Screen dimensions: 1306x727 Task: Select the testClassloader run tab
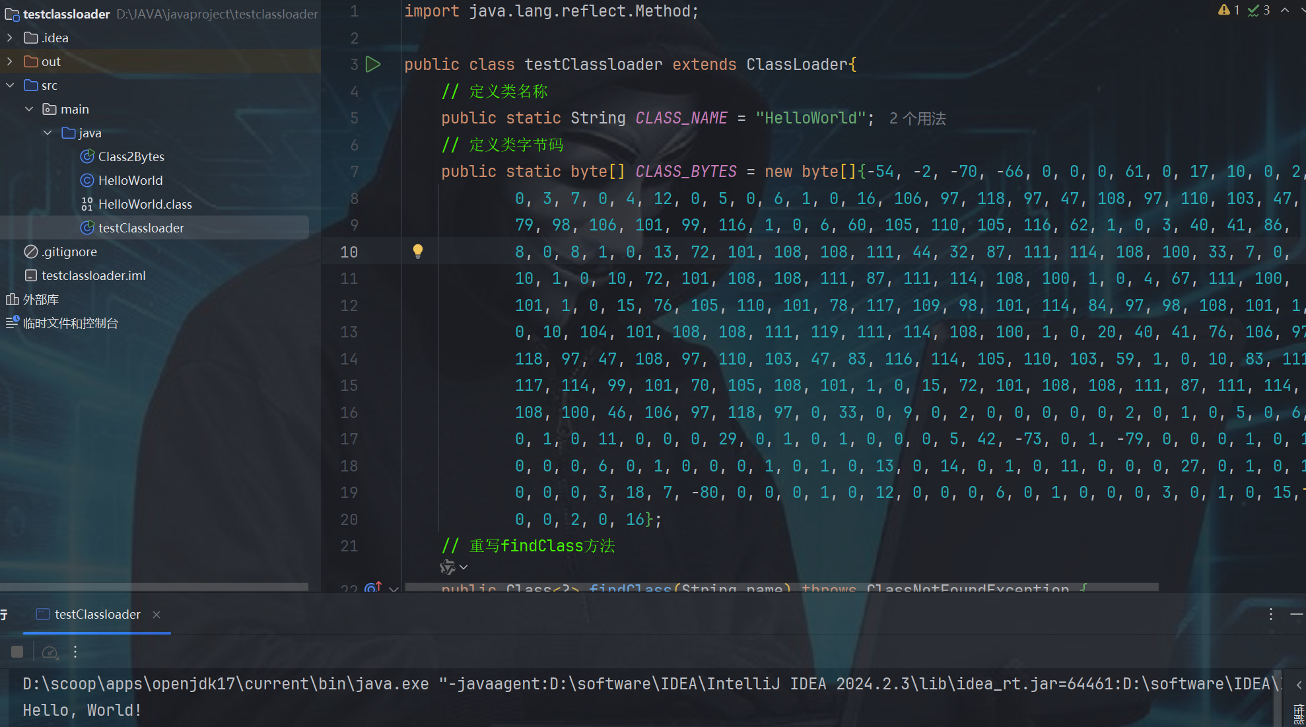pos(97,614)
